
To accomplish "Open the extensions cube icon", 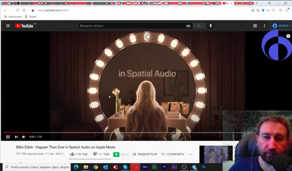I will (x=281, y=10).
